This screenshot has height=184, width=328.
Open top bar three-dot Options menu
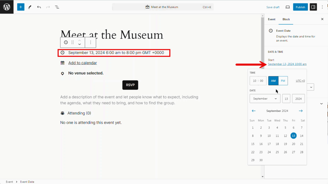point(322,7)
